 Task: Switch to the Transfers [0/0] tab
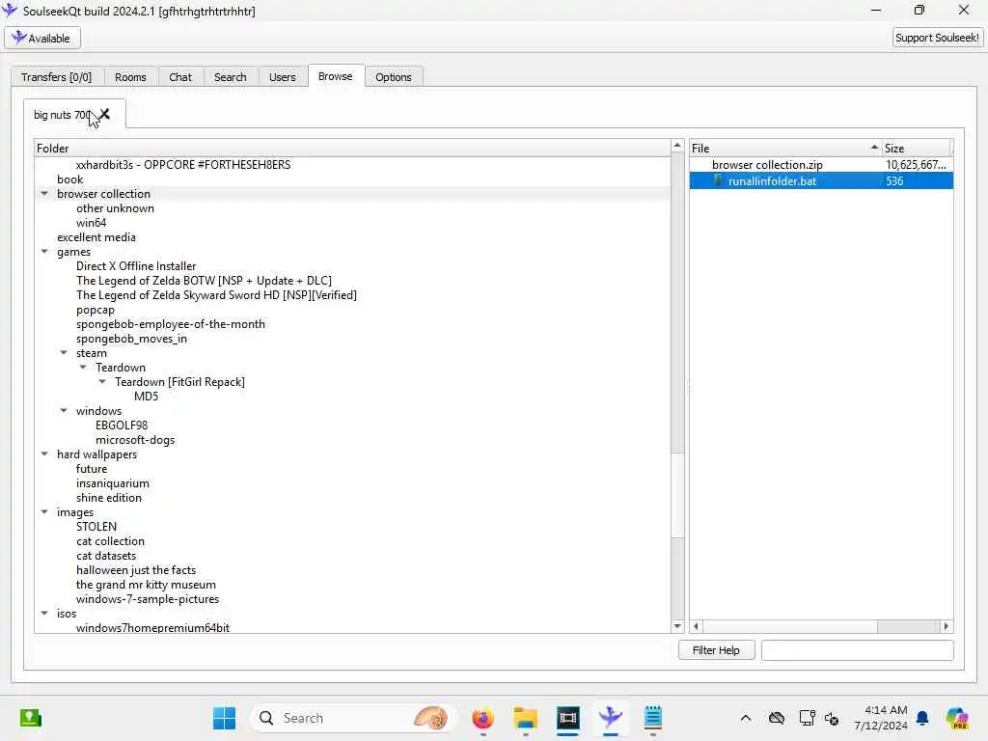pos(56,77)
